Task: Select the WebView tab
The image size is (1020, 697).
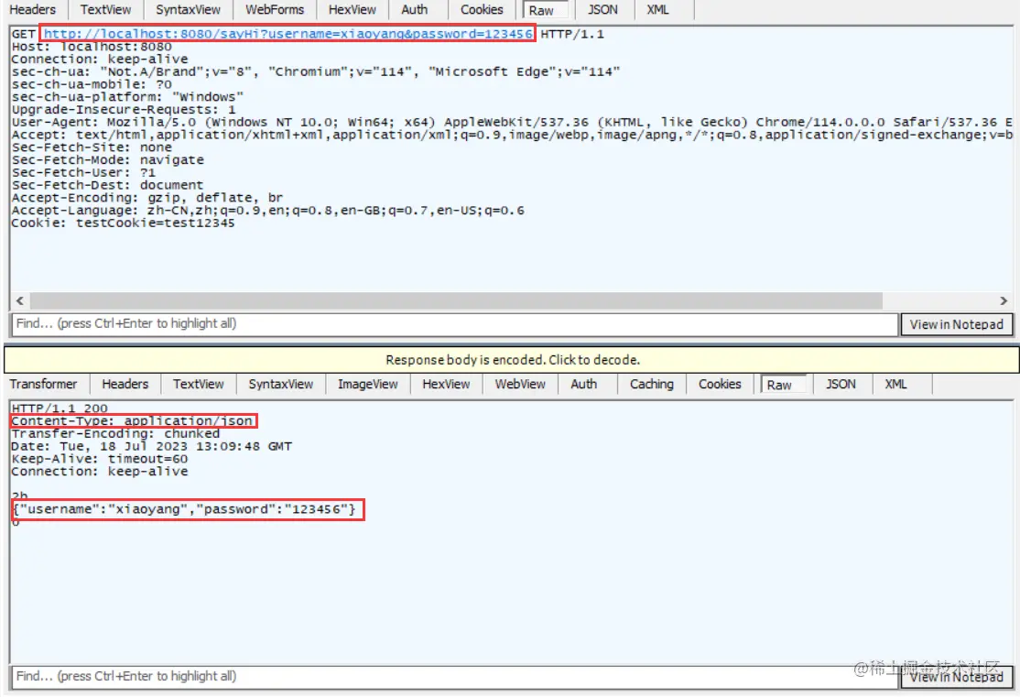Action: coord(520,384)
